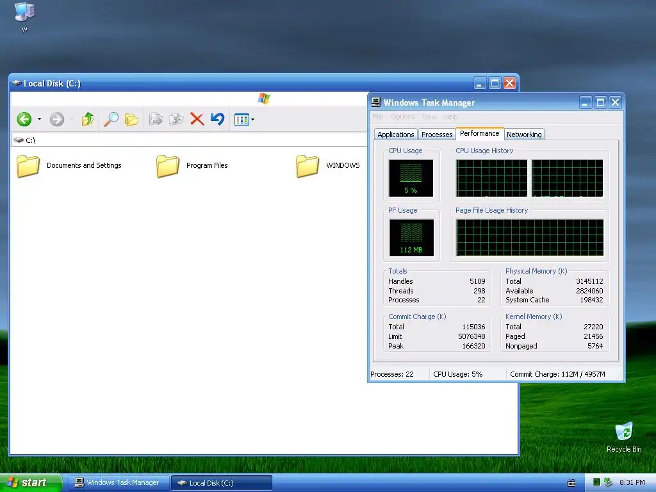Click the red Delete X icon

coord(197,119)
